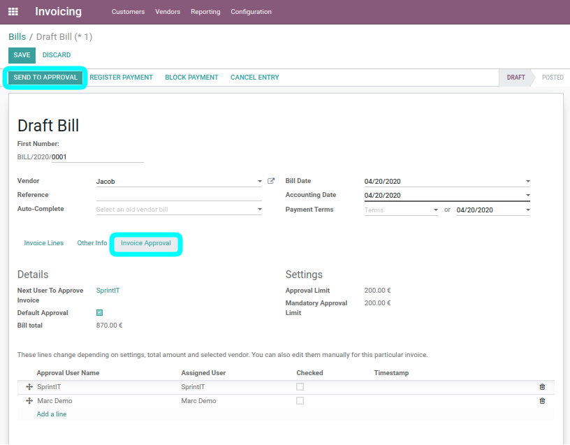The image size is (570, 445).
Task: Open the Bill Date picker dropdown
Action: [x=528, y=182]
